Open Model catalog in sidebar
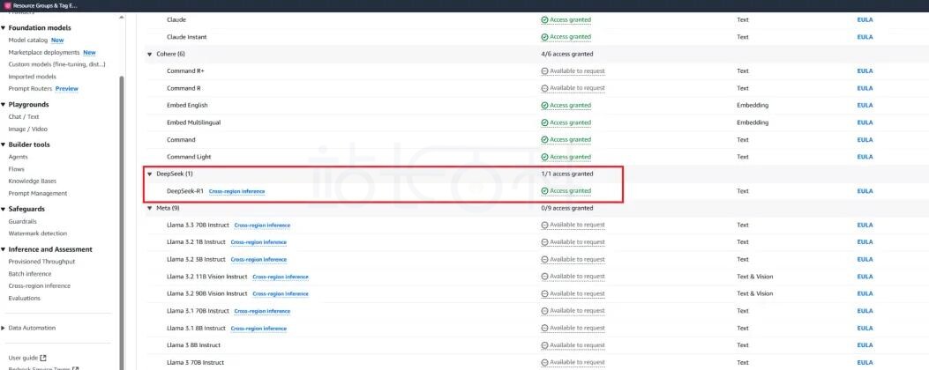The image size is (929, 370). click(28, 41)
